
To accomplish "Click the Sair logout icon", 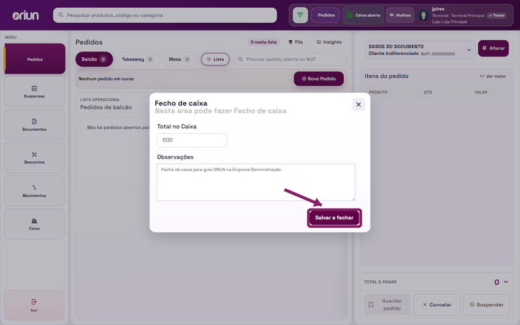I will click(x=34, y=302).
